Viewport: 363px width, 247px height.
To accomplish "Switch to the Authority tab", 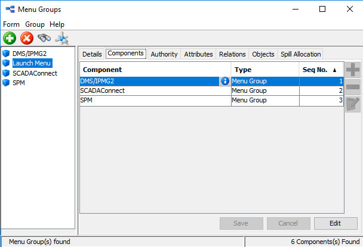I will (164, 54).
